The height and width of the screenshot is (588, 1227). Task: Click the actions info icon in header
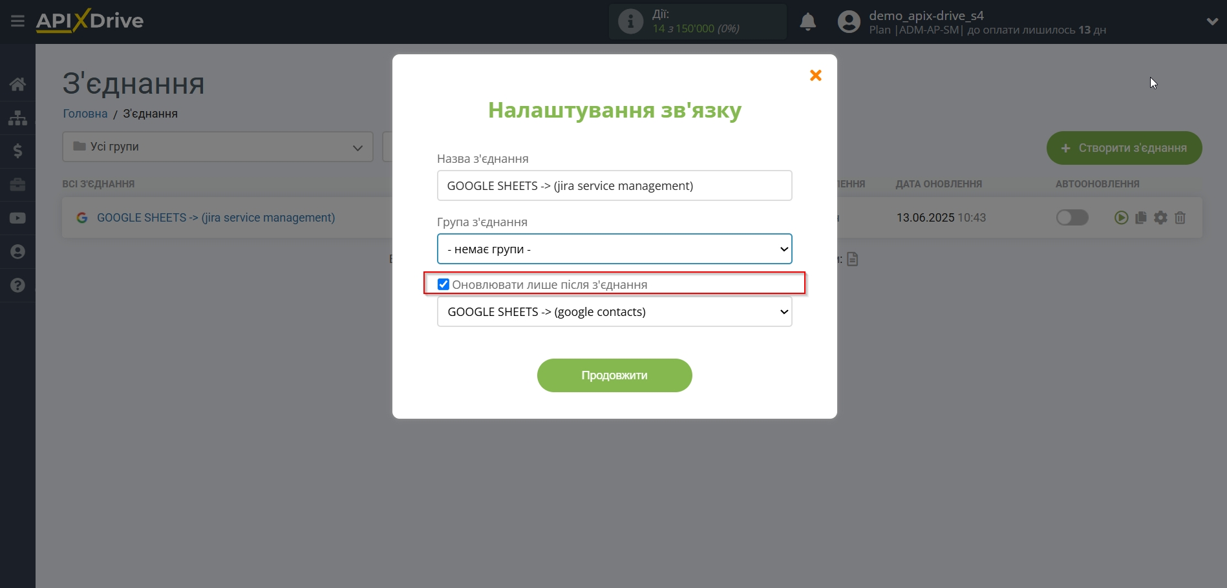[630, 22]
